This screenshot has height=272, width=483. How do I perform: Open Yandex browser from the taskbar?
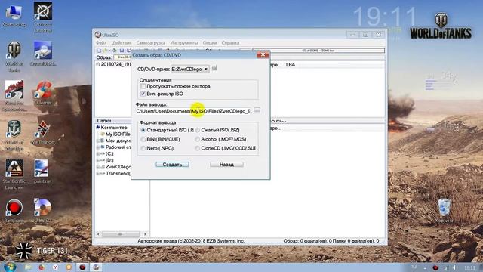55,267
